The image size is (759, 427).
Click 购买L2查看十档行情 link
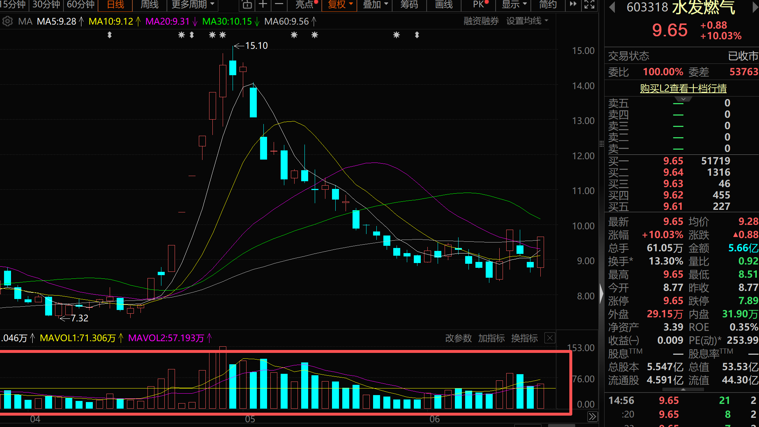[x=683, y=88]
